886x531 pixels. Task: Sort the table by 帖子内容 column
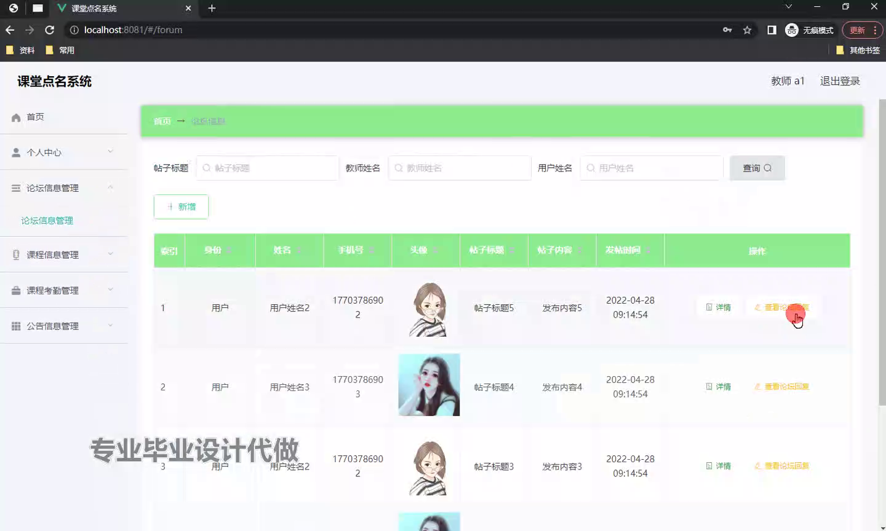coord(580,250)
